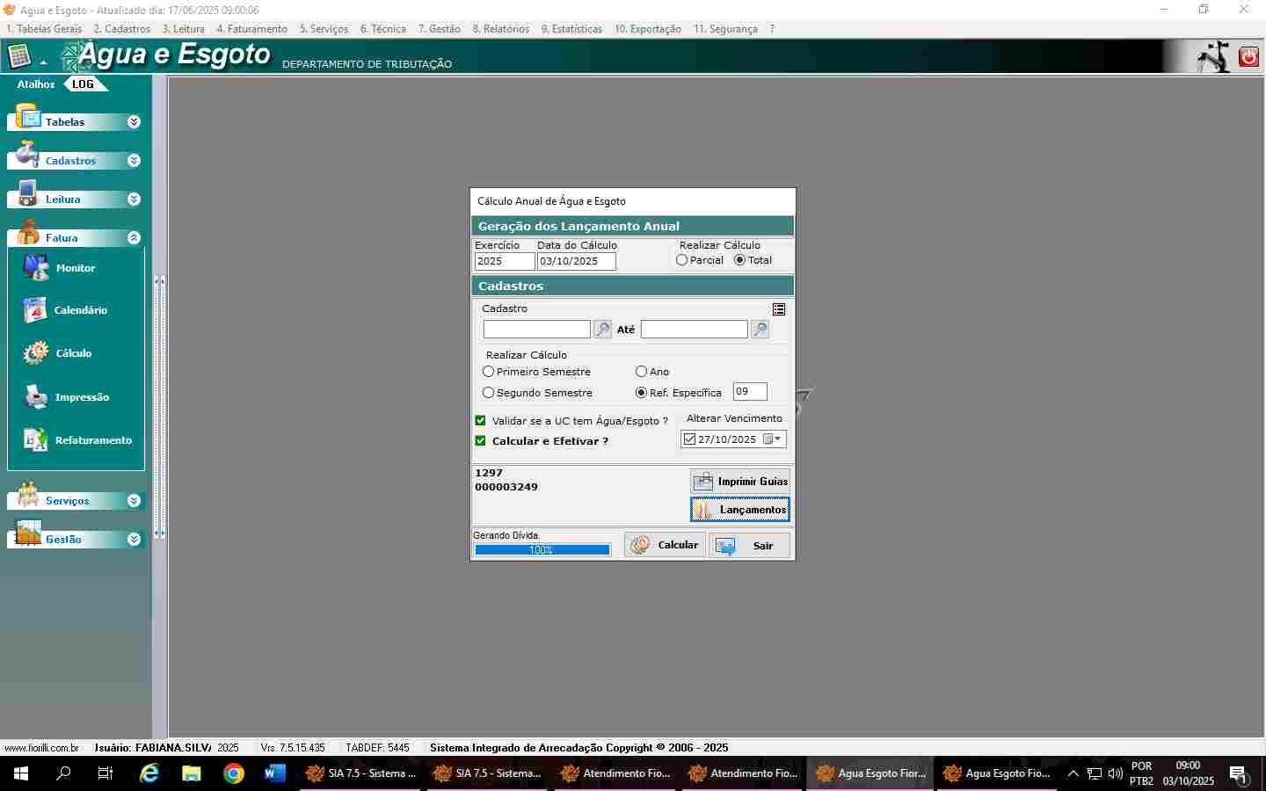Viewport: 1266px width, 791px height.
Task: Click the Gerando Dívida progress bar
Action: pyautogui.click(x=542, y=550)
